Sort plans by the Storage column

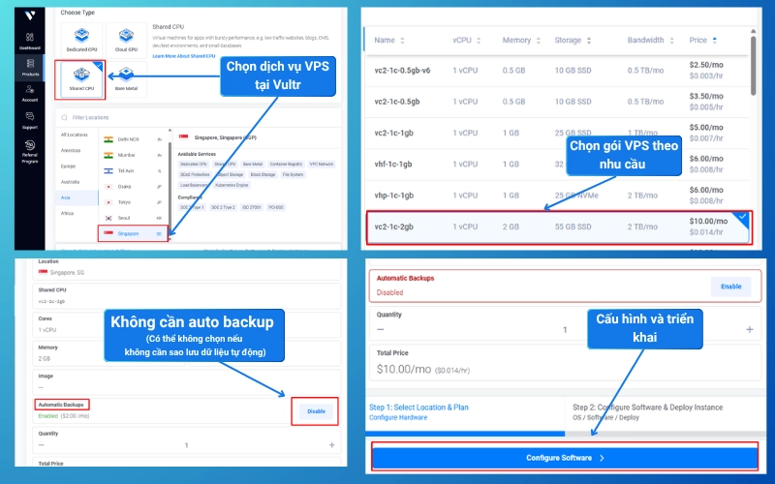point(573,41)
